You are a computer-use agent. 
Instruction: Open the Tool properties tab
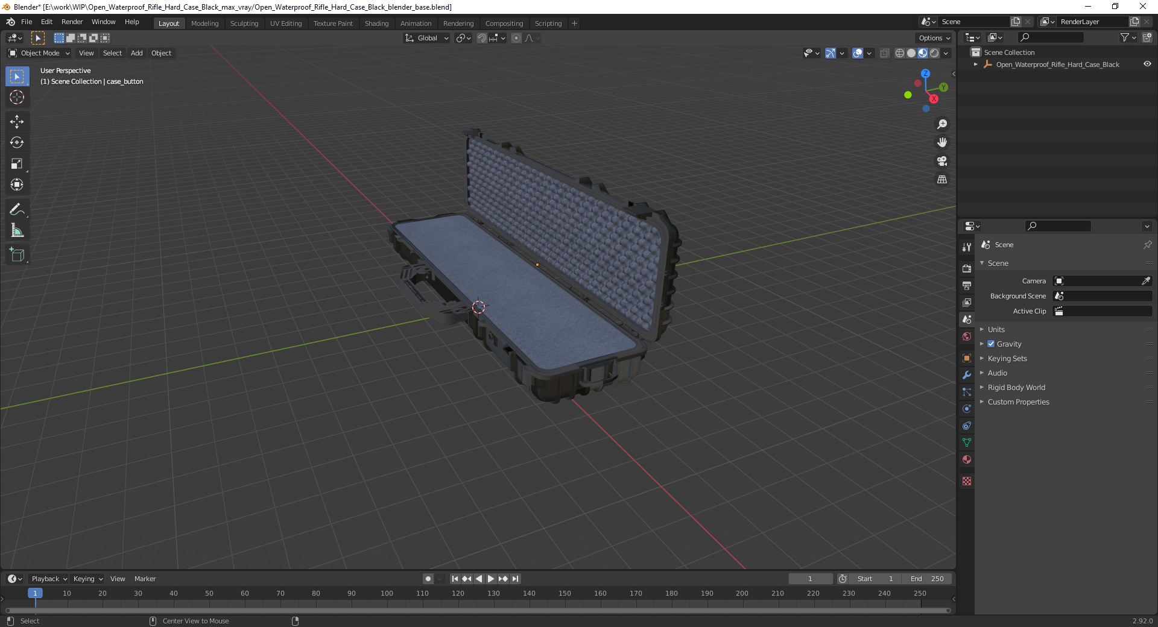967,247
